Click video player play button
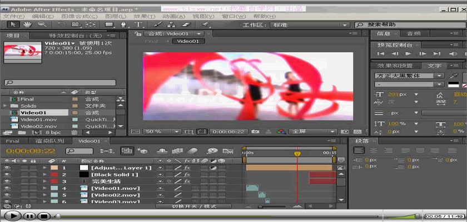This screenshot has width=467, height=222. [x=12, y=216]
